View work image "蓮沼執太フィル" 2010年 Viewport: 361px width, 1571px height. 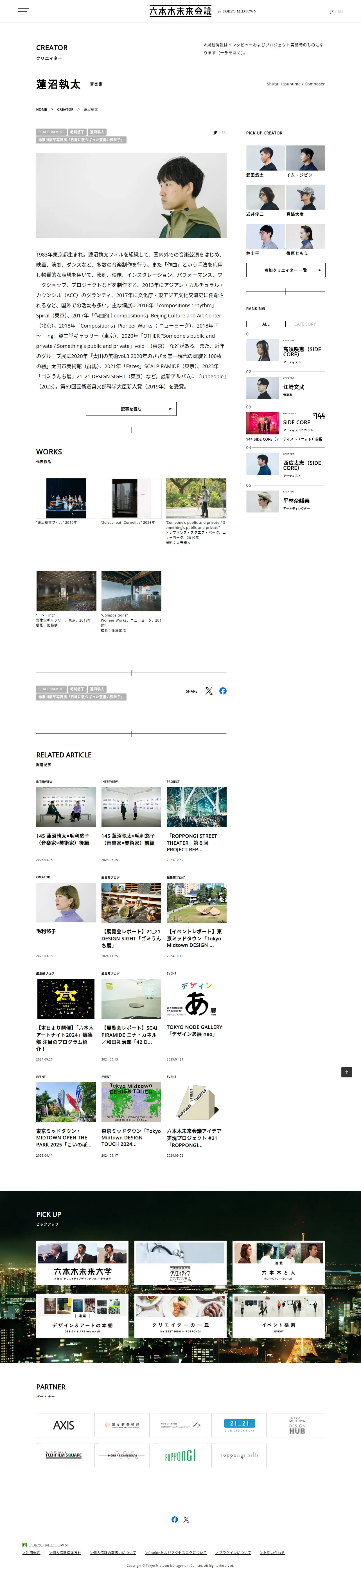(x=66, y=498)
